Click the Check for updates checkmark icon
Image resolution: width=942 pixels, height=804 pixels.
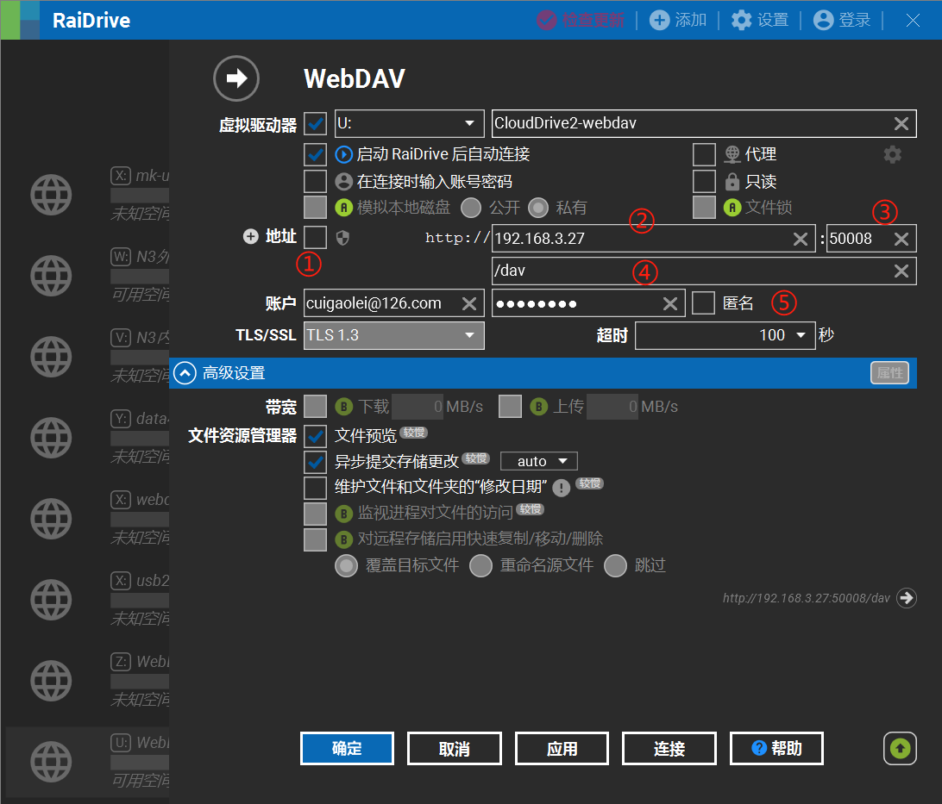pos(546,20)
